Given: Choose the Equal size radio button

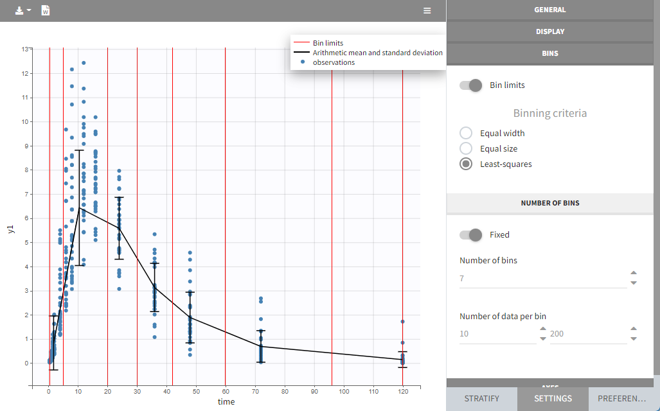Looking at the screenshot, I should coord(467,149).
